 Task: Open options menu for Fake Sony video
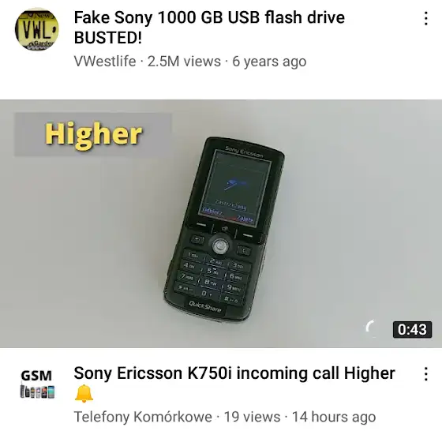tap(426, 19)
